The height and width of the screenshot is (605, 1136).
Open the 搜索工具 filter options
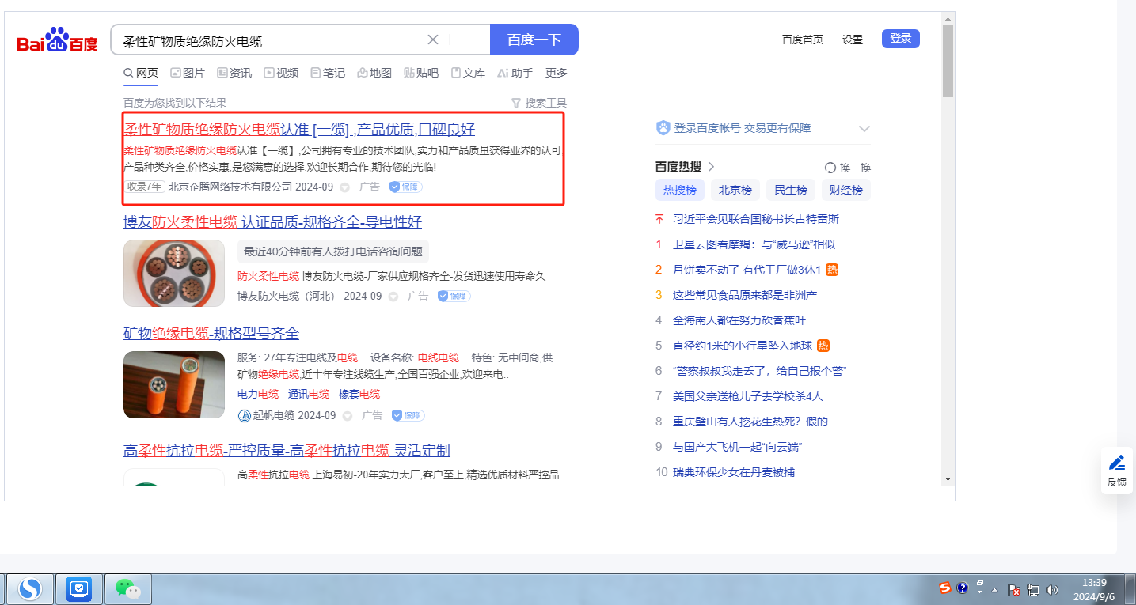(539, 103)
